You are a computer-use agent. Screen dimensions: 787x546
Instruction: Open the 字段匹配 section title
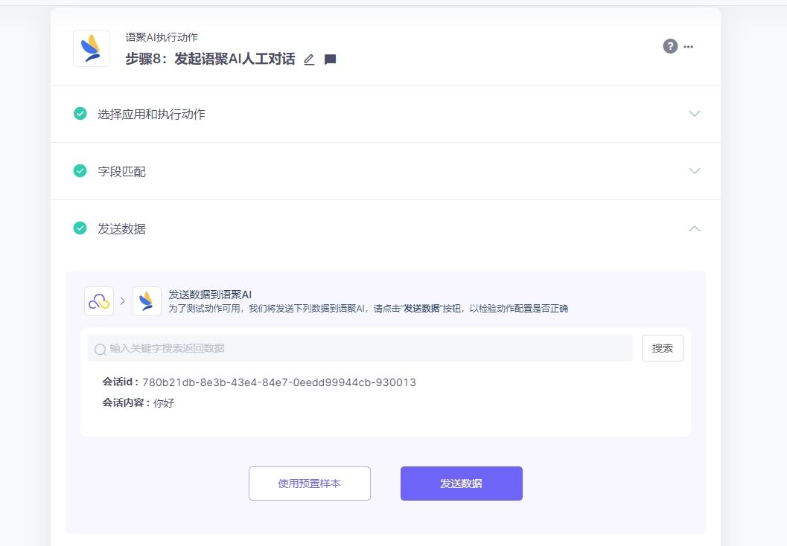click(x=122, y=172)
